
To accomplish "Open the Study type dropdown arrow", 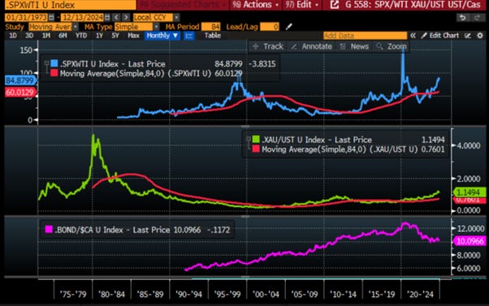I will (x=76, y=27).
